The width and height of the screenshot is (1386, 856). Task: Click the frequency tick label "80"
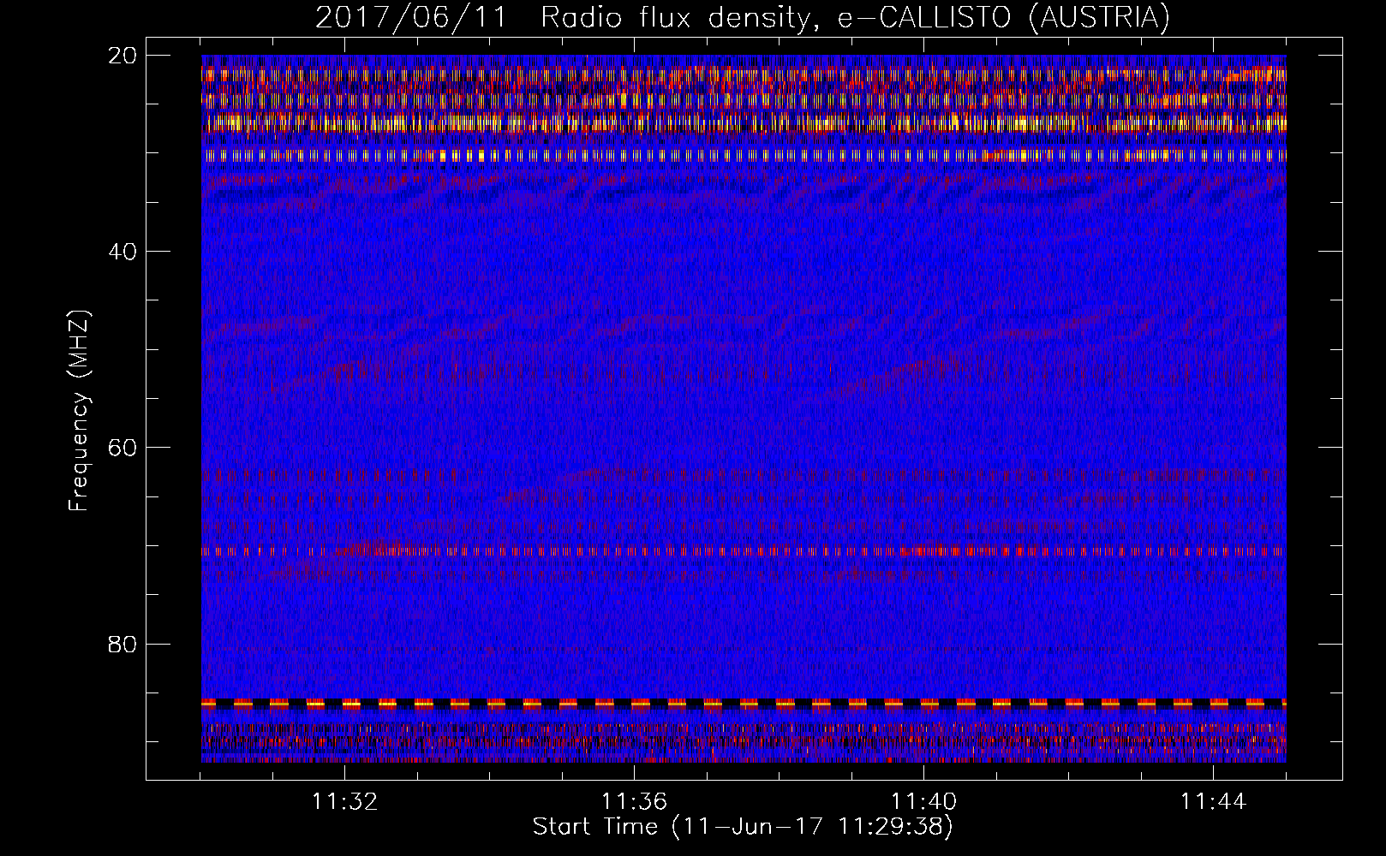[123, 644]
